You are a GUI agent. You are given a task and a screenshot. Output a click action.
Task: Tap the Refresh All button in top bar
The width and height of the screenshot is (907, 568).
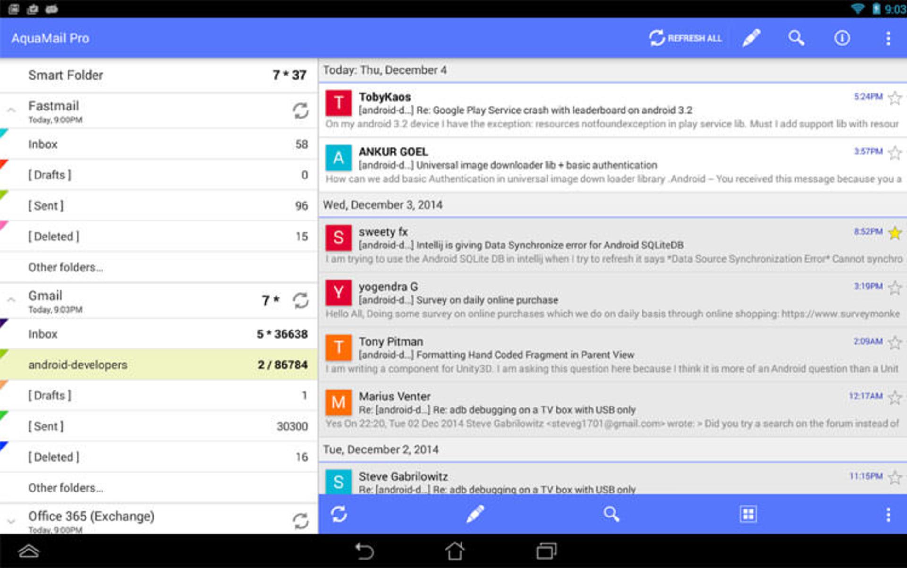pos(685,38)
